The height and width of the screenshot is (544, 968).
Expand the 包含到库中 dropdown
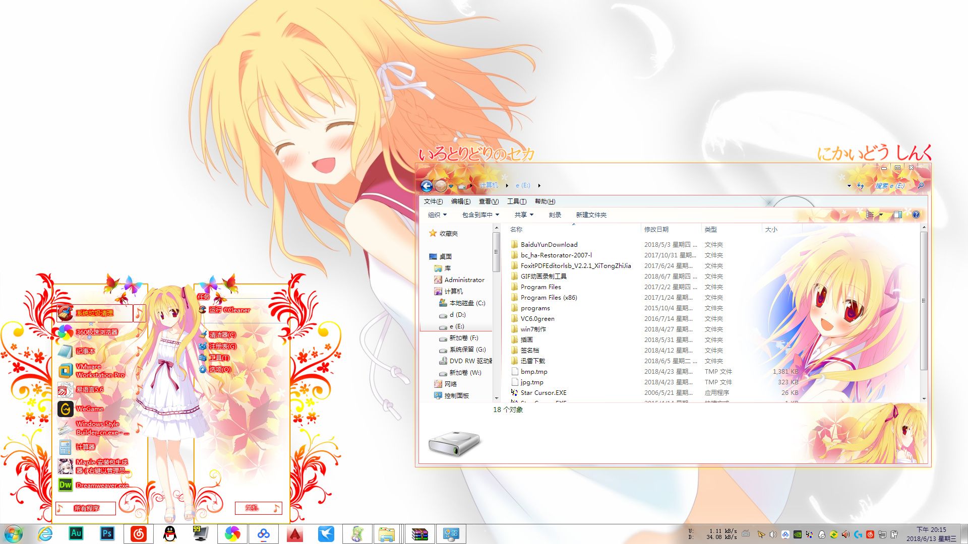[x=480, y=215]
